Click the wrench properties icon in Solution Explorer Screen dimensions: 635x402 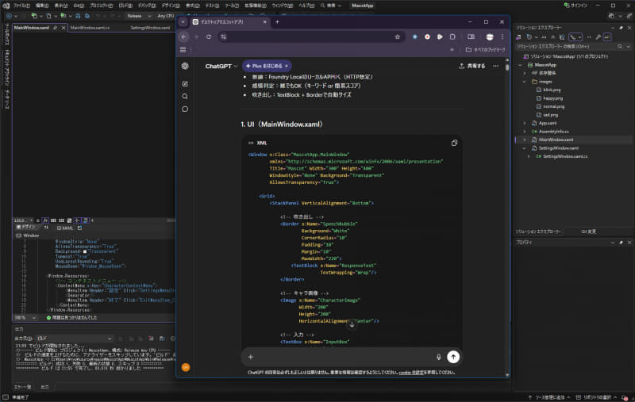598,37
